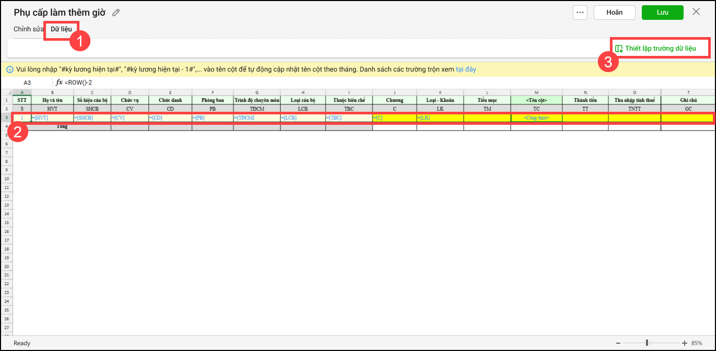Click the Thành tiền header cell
Viewport: 716px width, 351px height.
(x=585, y=100)
